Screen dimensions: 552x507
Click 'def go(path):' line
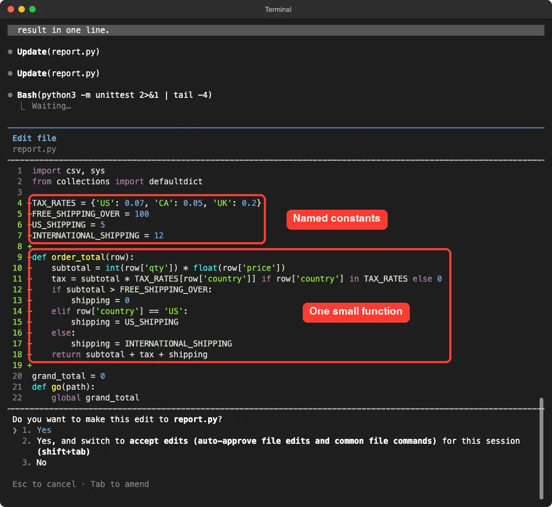click(x=63, y=386)
